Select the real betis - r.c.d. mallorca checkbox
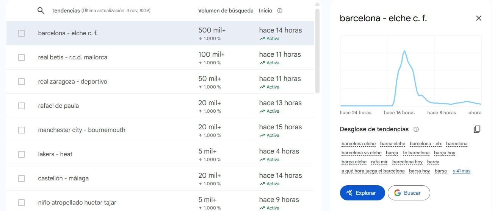Viewport: 492px width, 211px height. coord(22,57)
